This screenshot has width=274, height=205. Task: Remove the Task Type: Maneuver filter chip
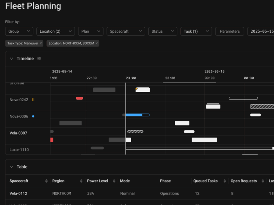41,44
